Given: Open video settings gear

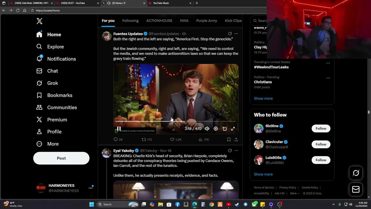Looking at the screenshot, I should pos(216,129).
